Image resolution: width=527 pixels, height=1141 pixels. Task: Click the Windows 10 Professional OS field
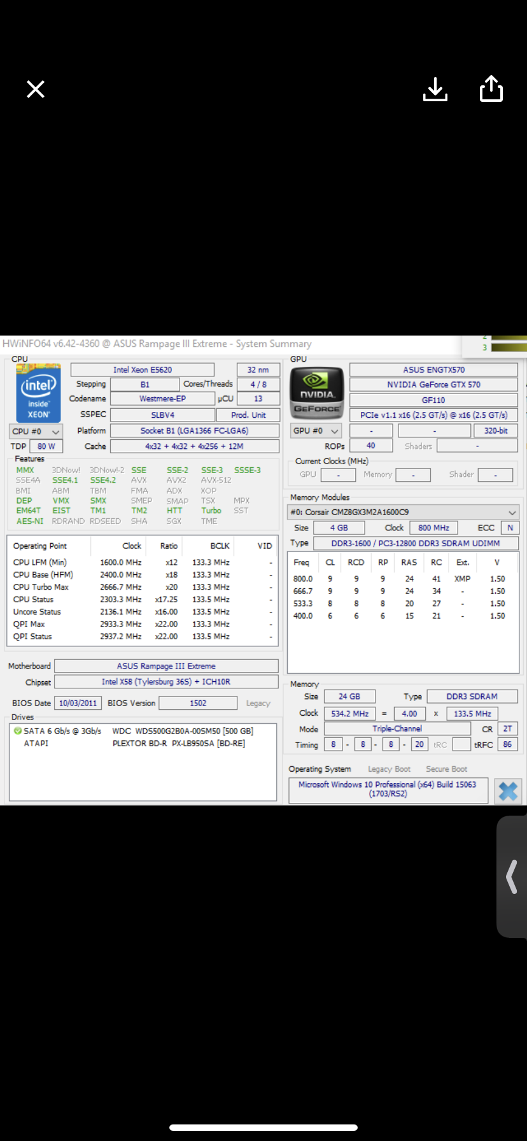tap(388, 789)
